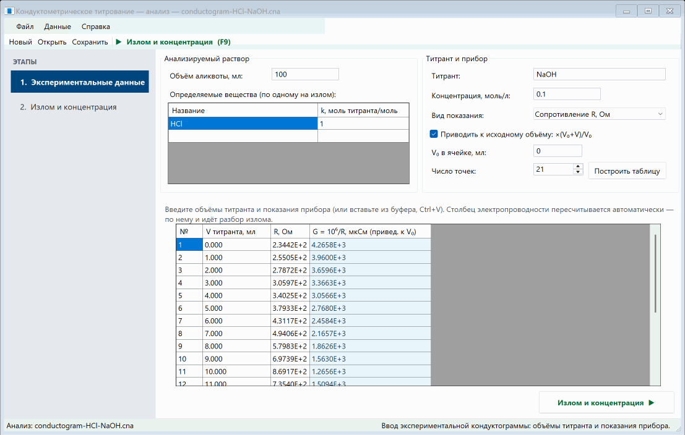The width and height of the screenshot is (685, 435).
Task: Click the data table vertical scrollbar
Action: (x=655, y=273)
